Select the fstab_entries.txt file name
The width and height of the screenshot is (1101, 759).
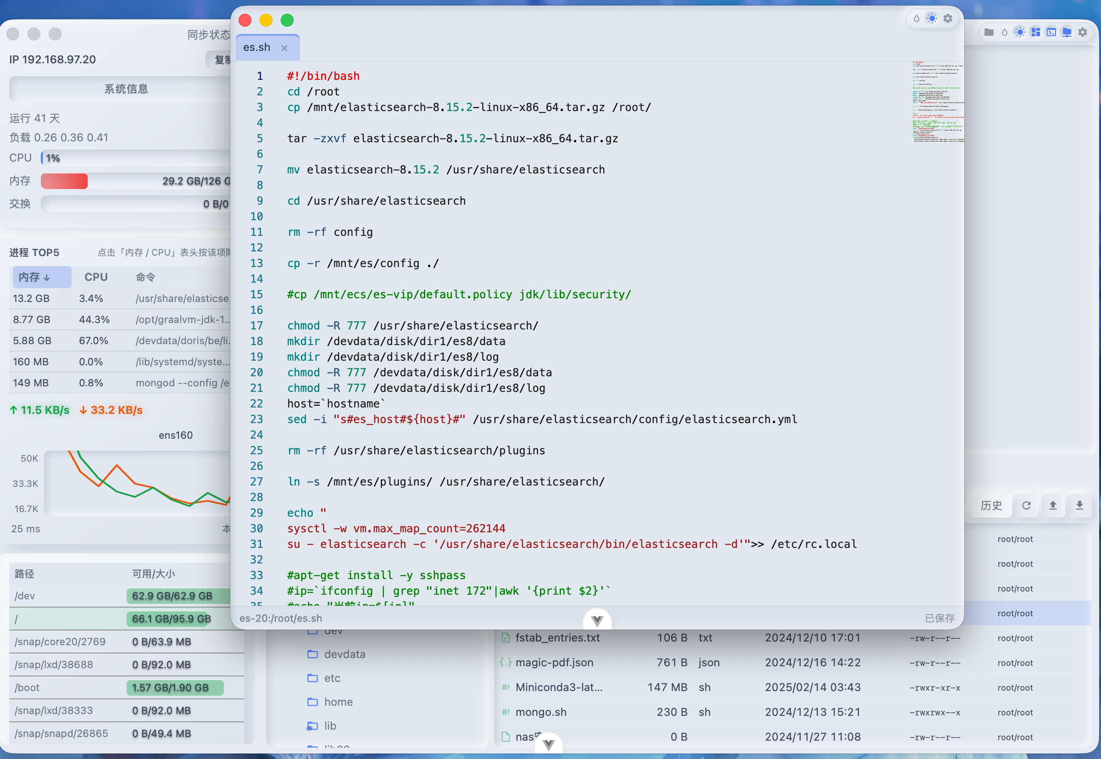pyautogui.click(x=558, y=638)
